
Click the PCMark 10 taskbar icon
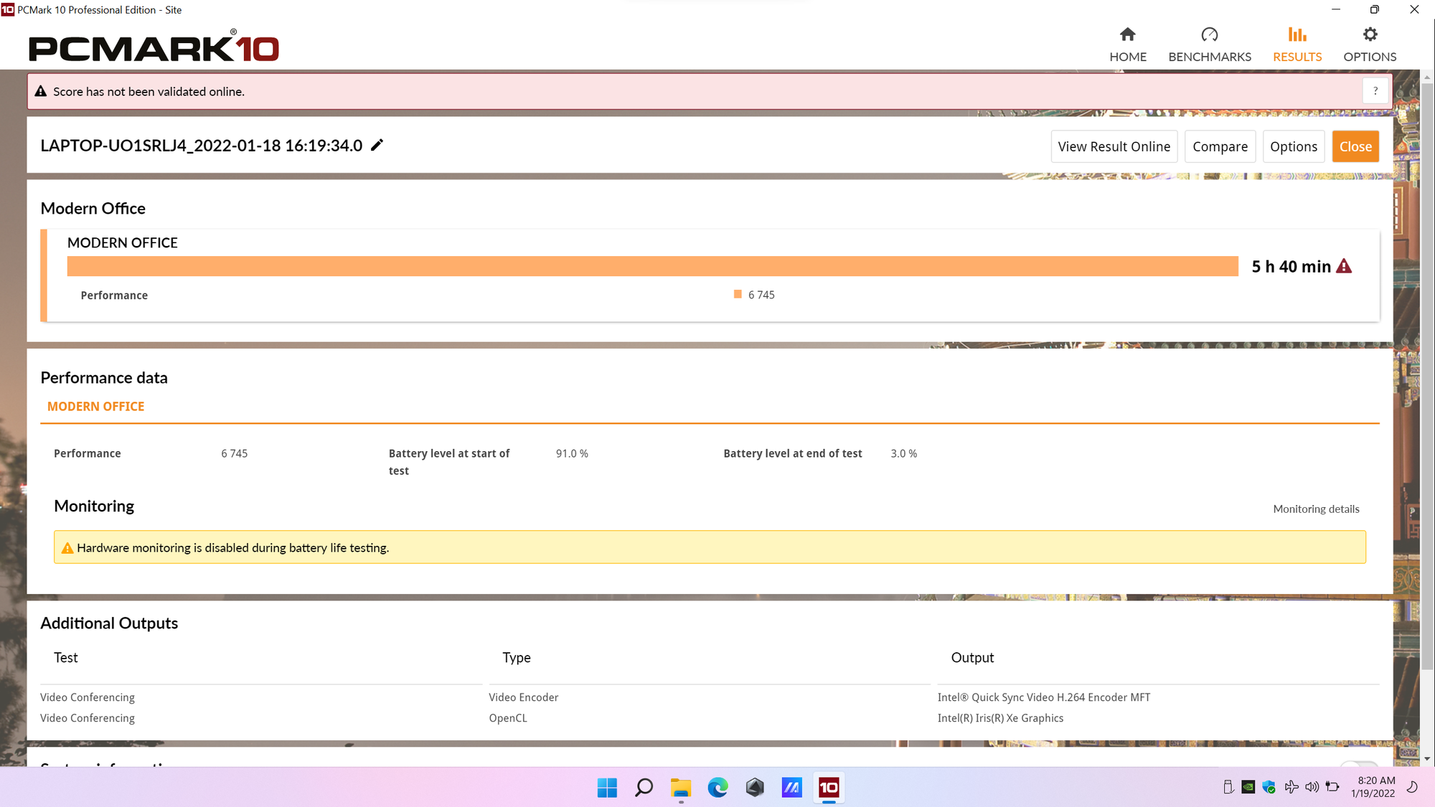[829, 788]
